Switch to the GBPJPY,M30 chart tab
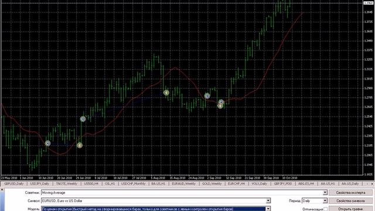 pos(282,183)
